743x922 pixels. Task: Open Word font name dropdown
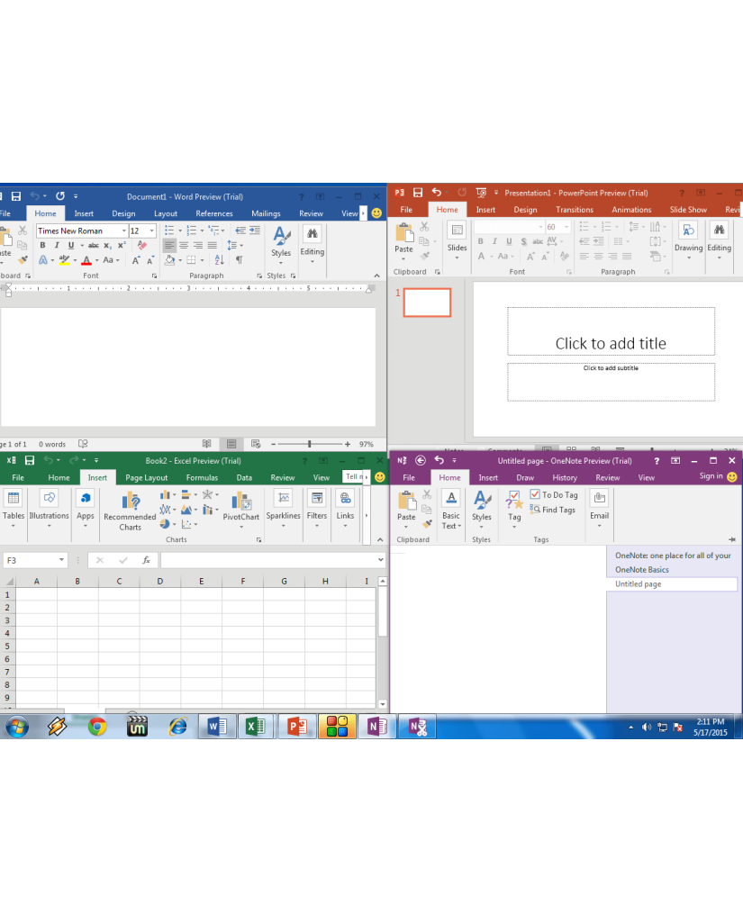124,231
